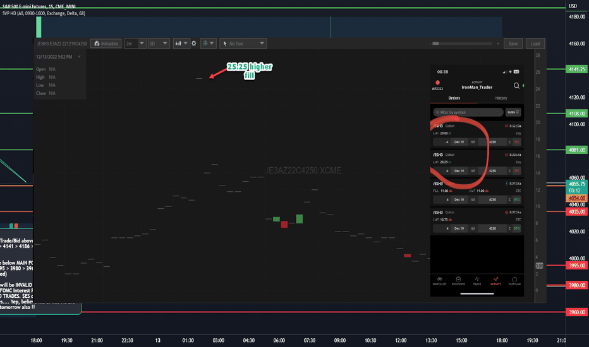Select the 29.25 cr limit order row

point(477,163)
